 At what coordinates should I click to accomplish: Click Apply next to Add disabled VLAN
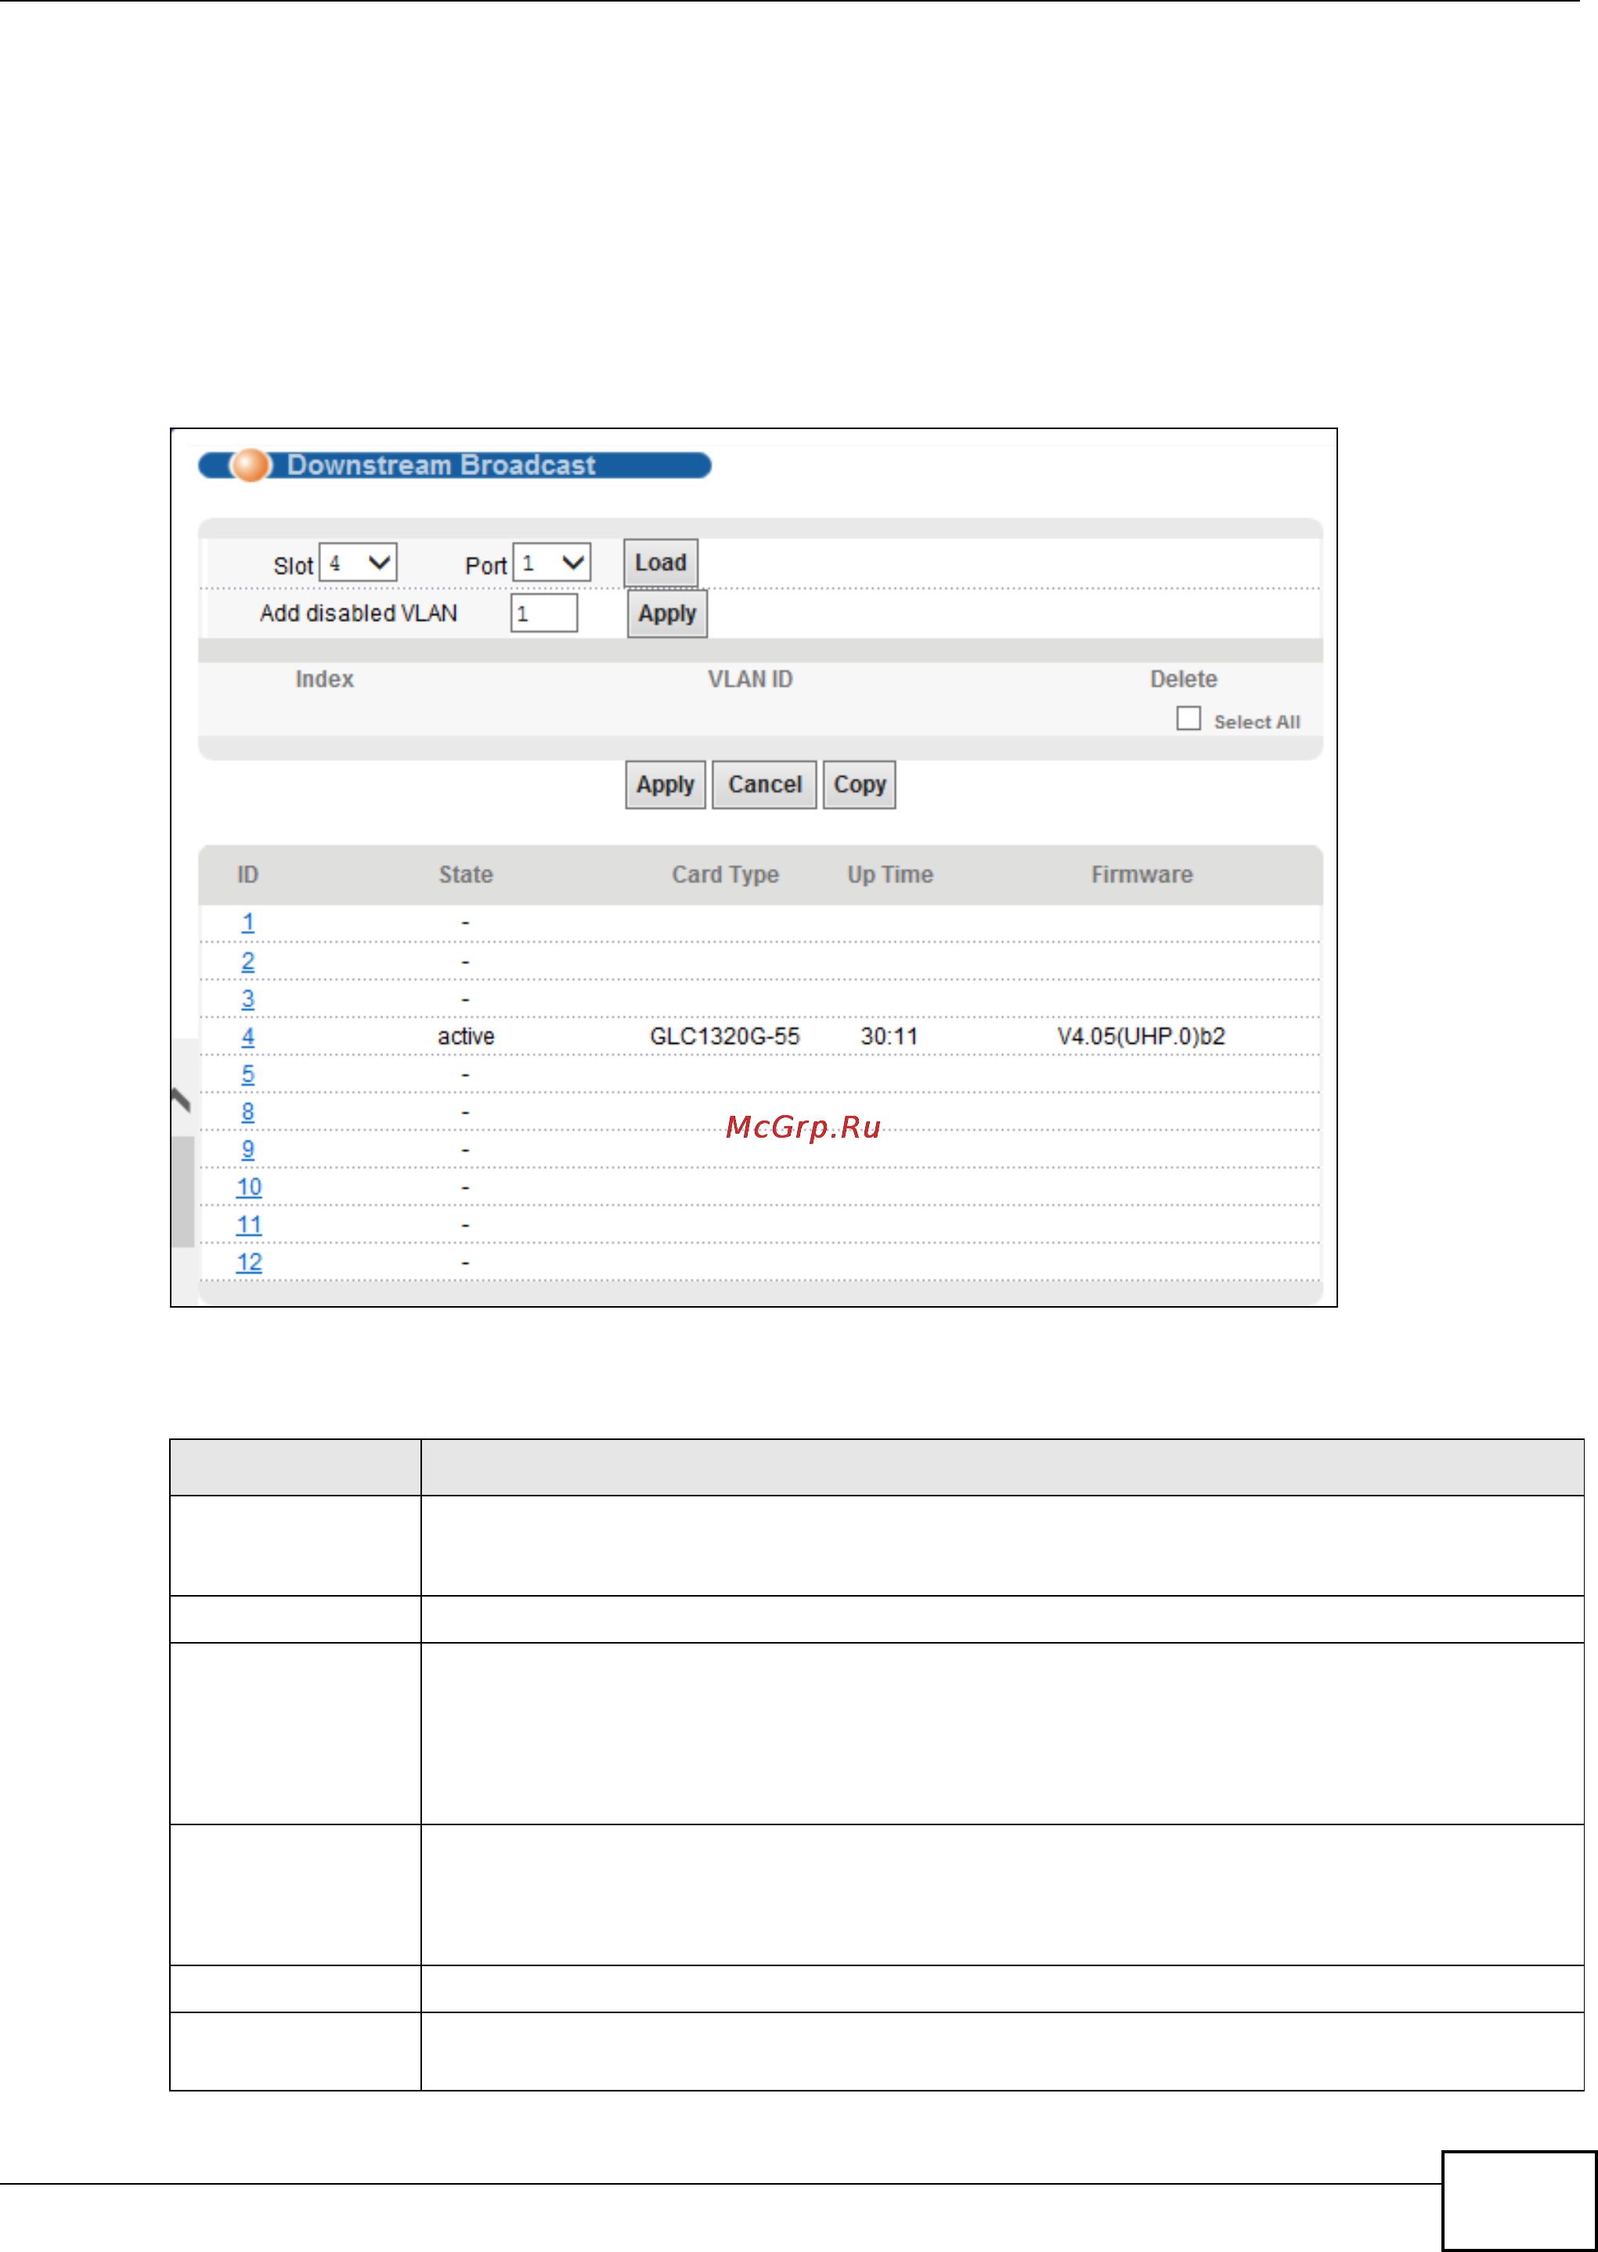[667, 614]
